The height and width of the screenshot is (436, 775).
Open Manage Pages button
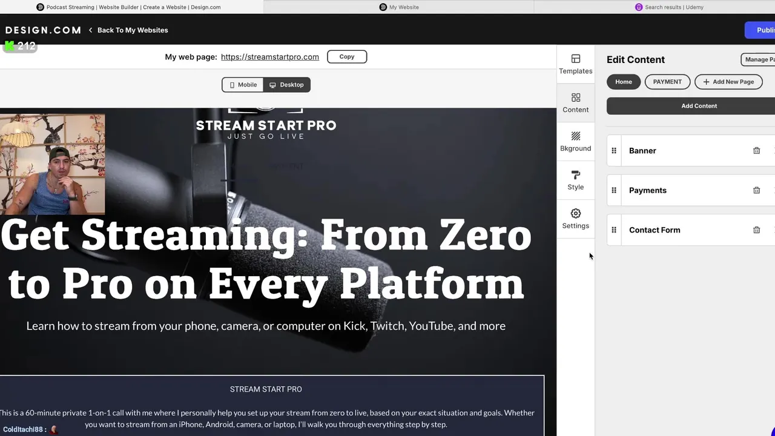758,59
